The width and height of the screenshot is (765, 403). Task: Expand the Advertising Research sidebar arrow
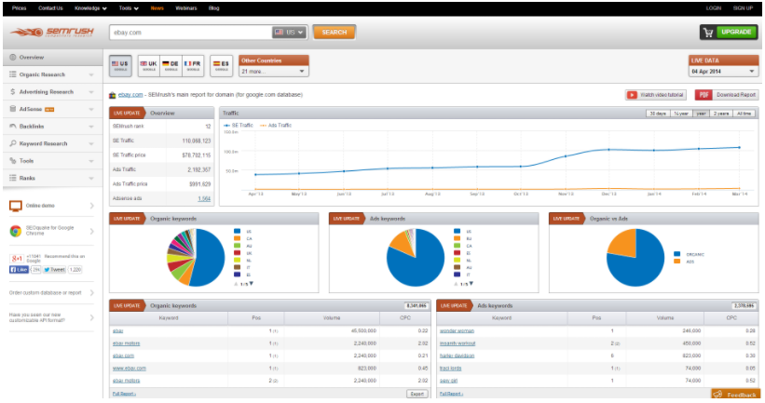tap(91, 92)
